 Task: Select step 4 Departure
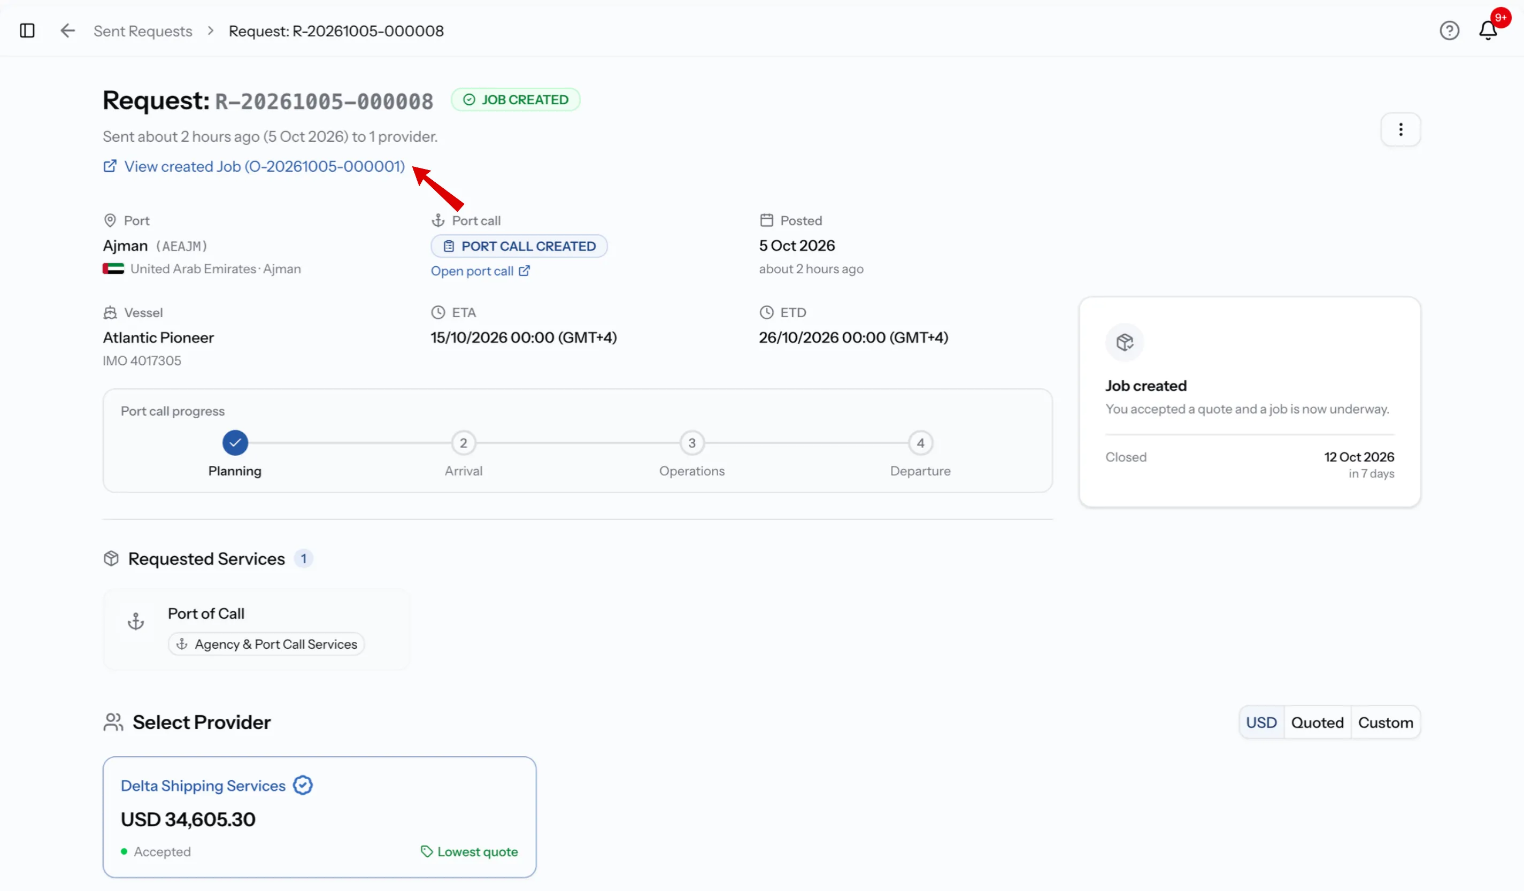click(x=920, y=443)
